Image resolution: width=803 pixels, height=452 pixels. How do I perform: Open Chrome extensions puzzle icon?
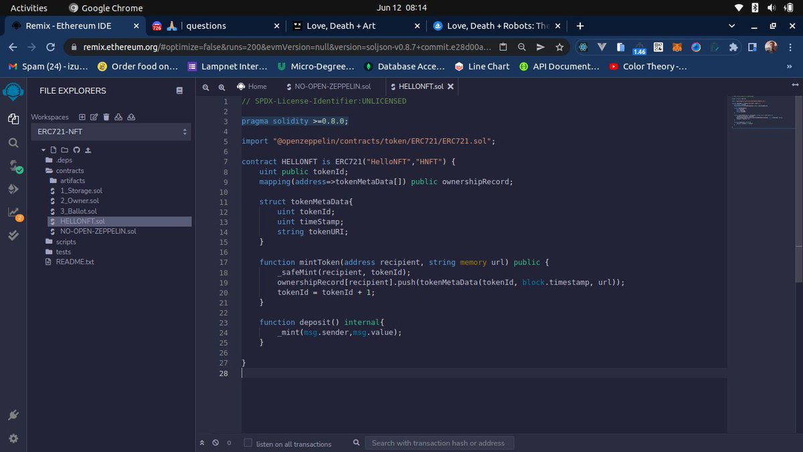pyautogui.click(x=733, y=48)
